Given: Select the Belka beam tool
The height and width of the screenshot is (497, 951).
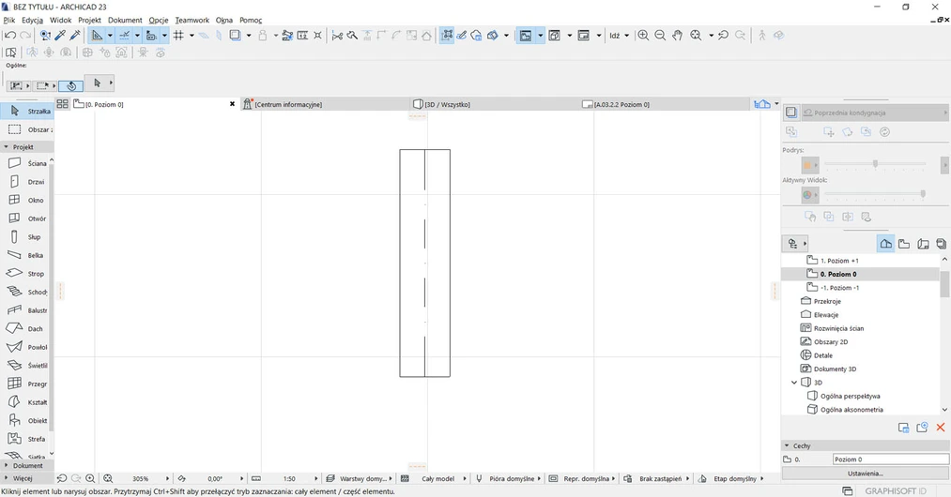Looking at the screenshot, I should coord(28,255).
